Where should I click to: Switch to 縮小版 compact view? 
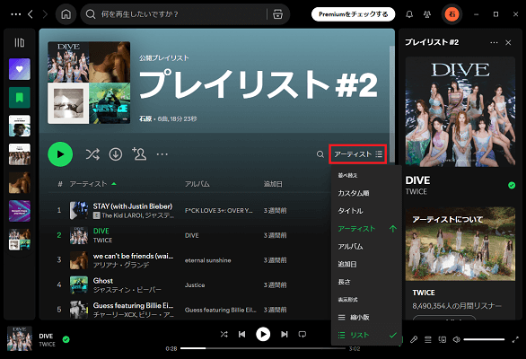point(366,317)
